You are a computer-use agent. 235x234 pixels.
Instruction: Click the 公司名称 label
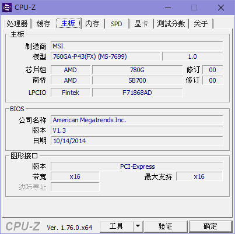[x=33, y=120]
